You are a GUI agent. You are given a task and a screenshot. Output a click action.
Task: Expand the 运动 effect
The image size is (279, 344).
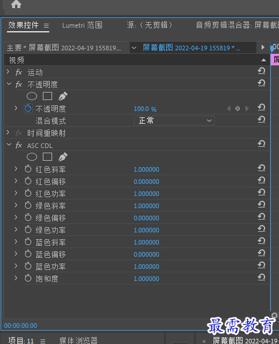(x=8, y=72)
